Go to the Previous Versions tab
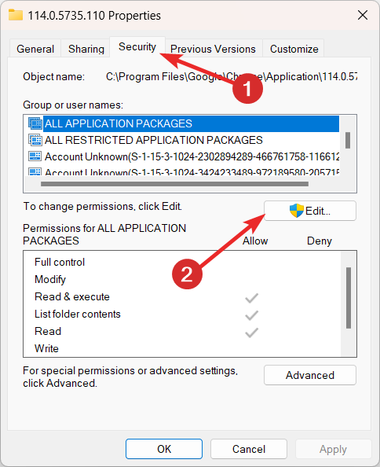This screenshot has width=380, height=467. coord(213,49)
